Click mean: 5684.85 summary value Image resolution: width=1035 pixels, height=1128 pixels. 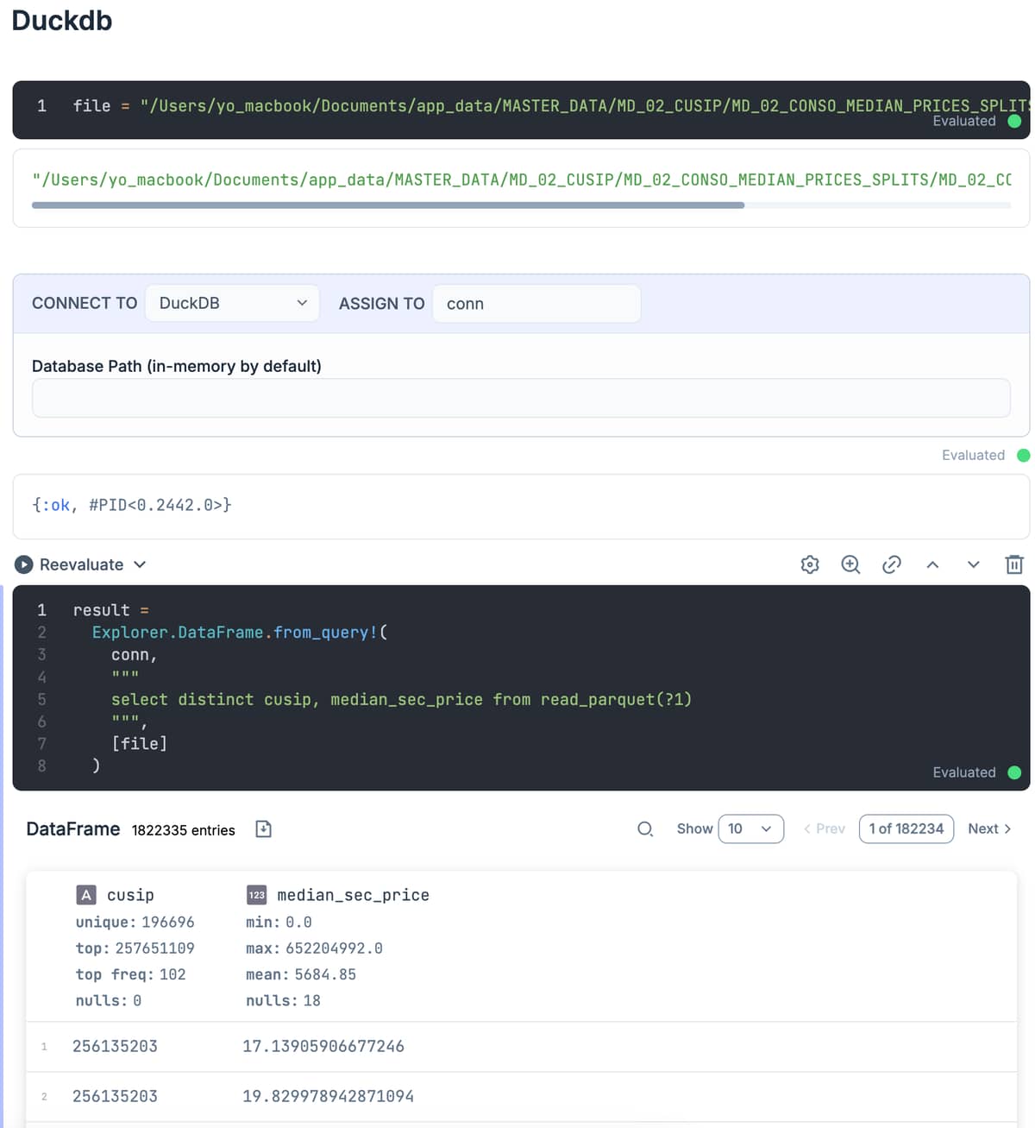[x=301, y=974]
